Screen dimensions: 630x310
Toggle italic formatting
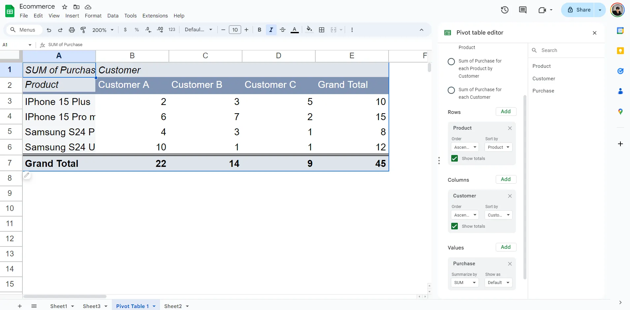tap(271, 30)
